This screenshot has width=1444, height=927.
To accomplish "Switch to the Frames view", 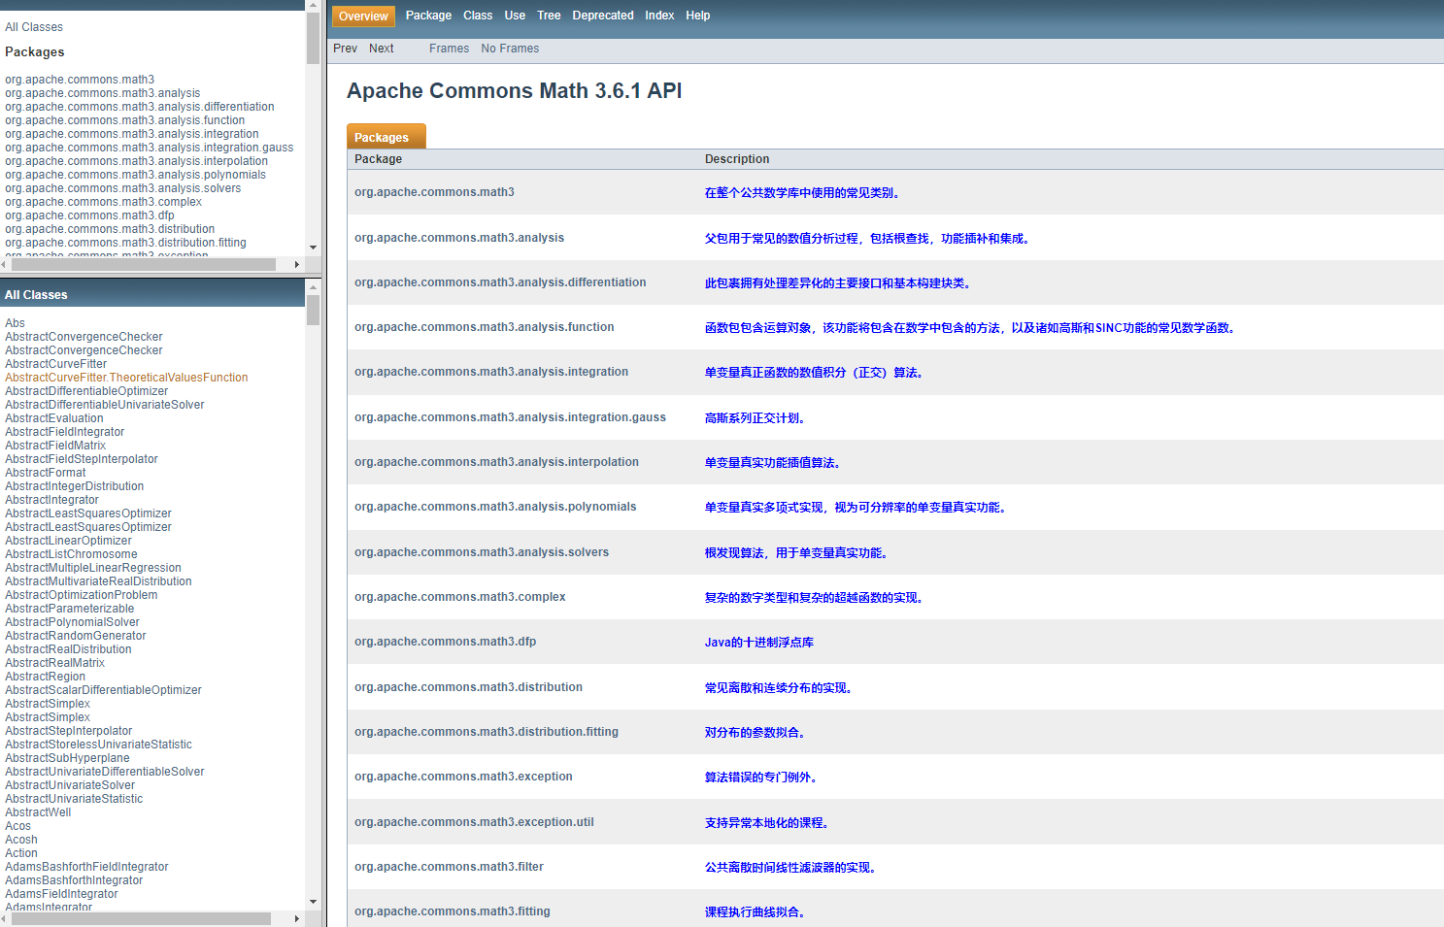I will 449,48.
